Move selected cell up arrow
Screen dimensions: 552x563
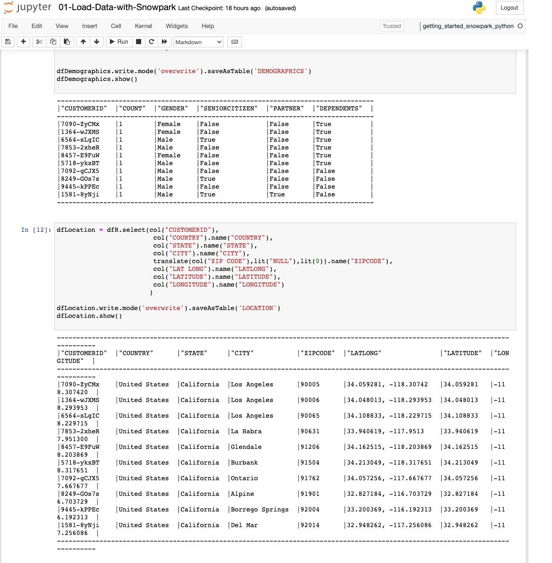point(83,42)
